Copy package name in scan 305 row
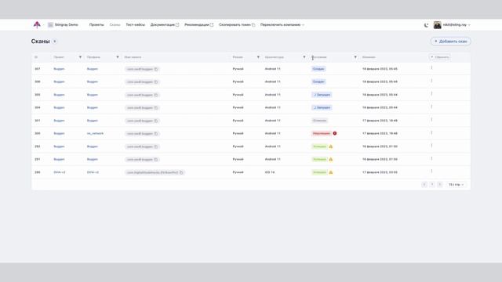This screenshot has height=282, width=502. pyautogui.click(x=156, y=95)
